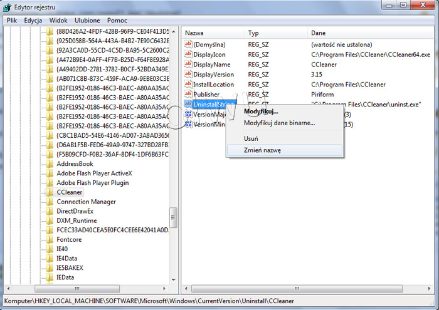Choose Modyfikuj... from context menu
The width and height of the screenshot is (439, 310).
(x=261, y=111)
